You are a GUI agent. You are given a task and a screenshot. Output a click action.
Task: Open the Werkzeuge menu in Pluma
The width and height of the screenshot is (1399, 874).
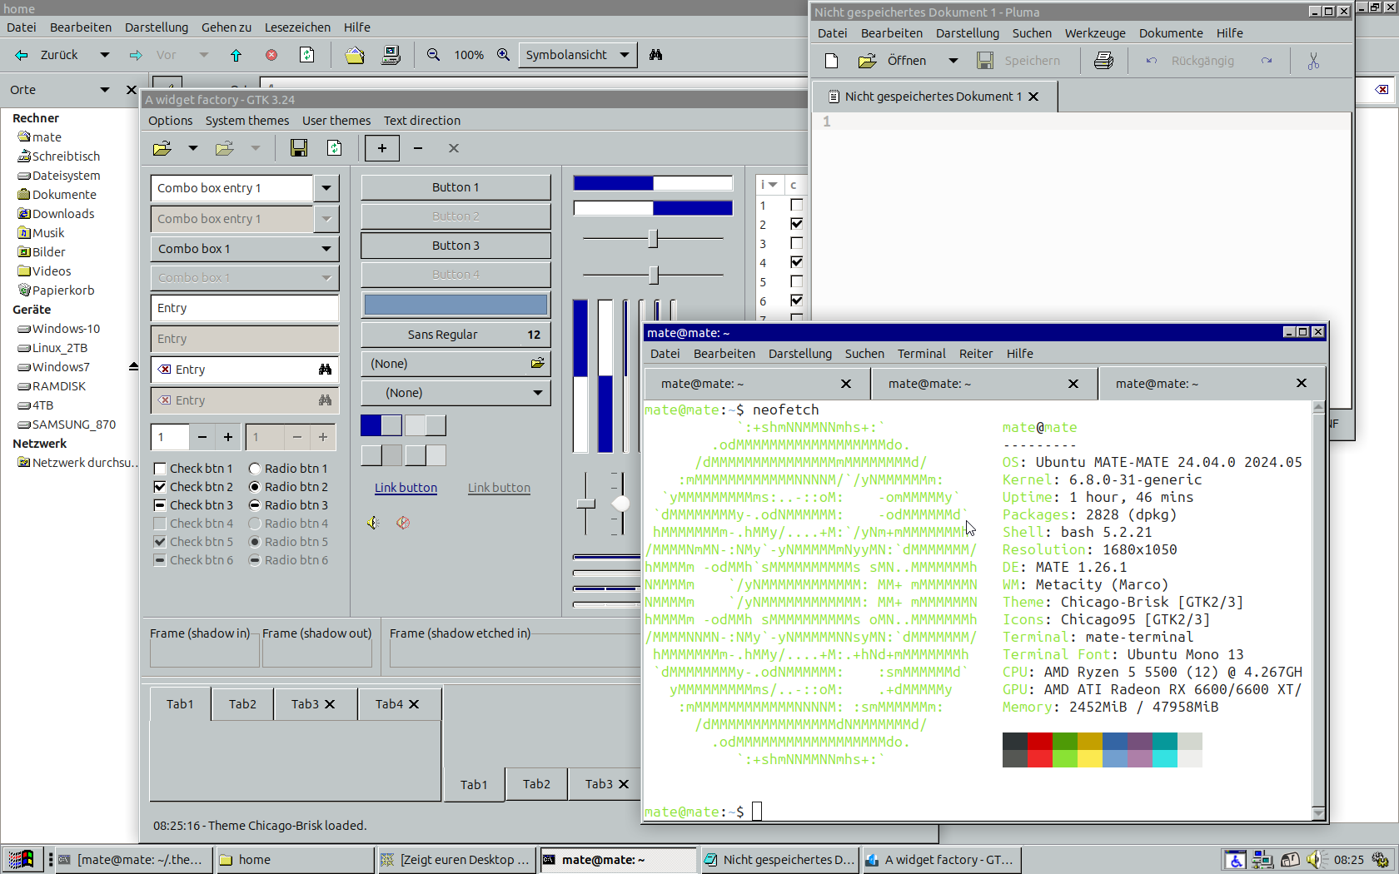coord(1095,33)
